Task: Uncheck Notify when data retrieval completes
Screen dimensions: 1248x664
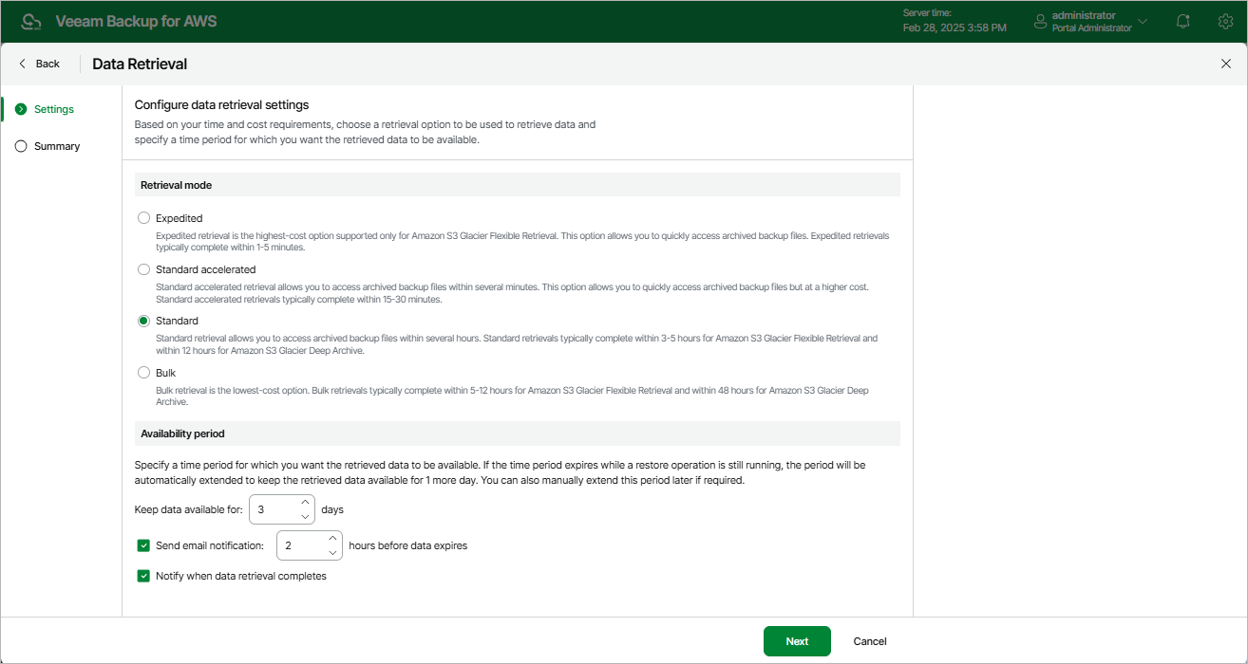Action: pos(144,576)
